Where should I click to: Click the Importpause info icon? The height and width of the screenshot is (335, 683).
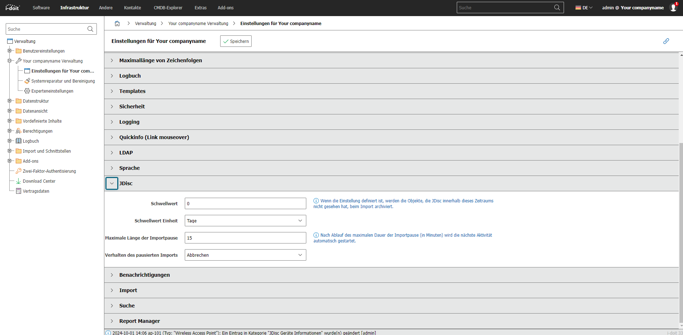coord(316,235)
